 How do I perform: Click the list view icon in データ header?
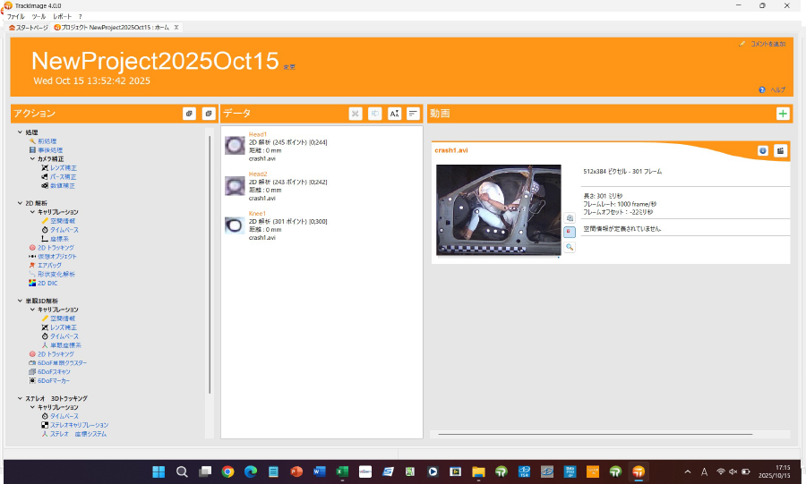tap(413, 114)
